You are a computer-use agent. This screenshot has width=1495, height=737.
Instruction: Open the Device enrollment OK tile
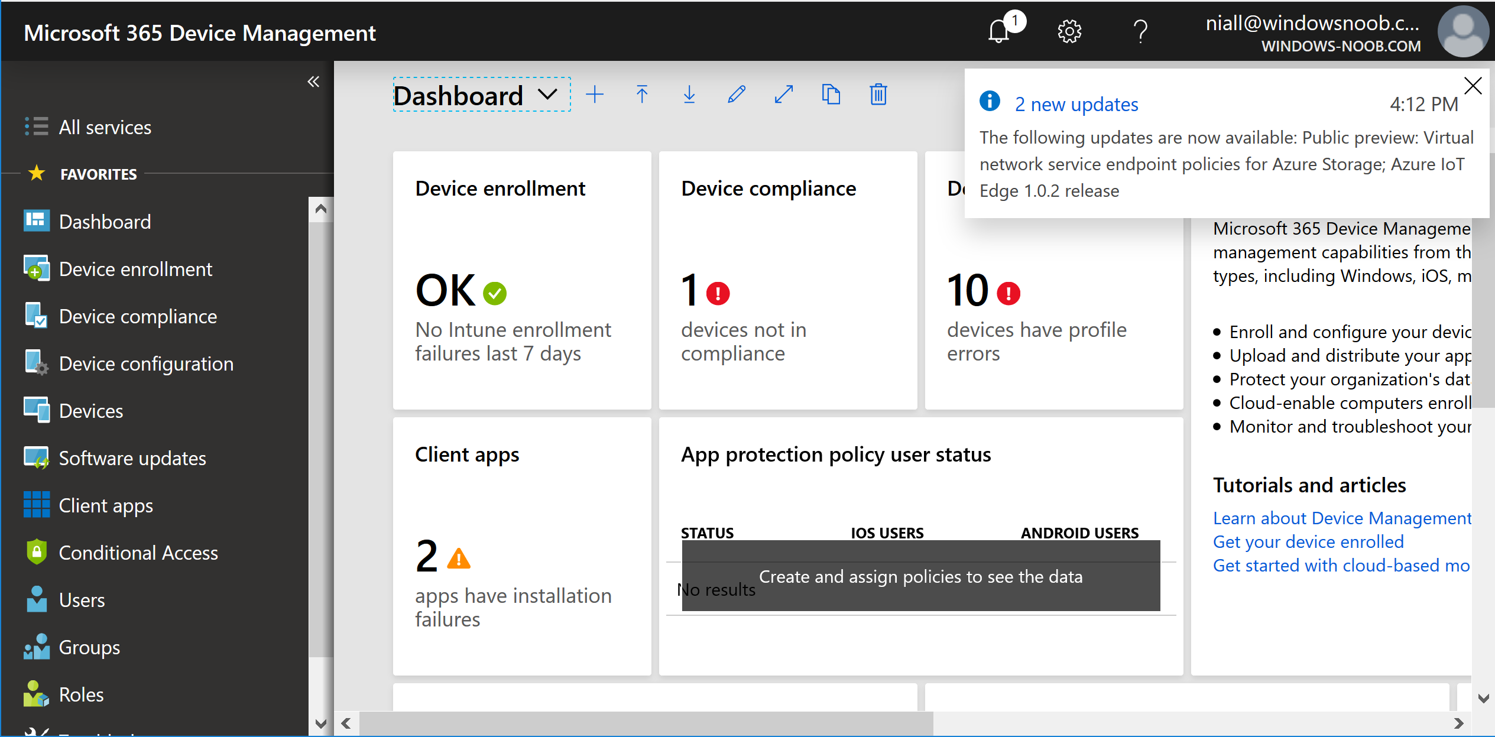tap(522, 280)
